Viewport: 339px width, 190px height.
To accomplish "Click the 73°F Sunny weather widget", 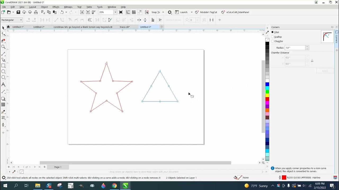I will 256,186.
